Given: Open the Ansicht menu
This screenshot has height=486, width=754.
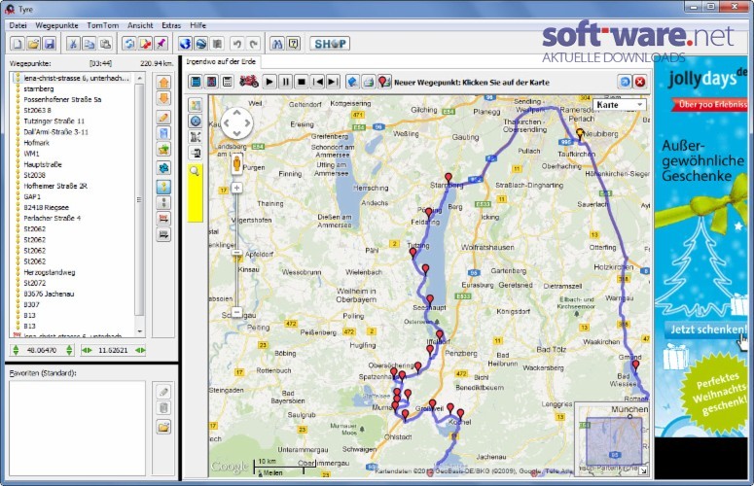Looking at the screenshot, I should click(140, 25).
